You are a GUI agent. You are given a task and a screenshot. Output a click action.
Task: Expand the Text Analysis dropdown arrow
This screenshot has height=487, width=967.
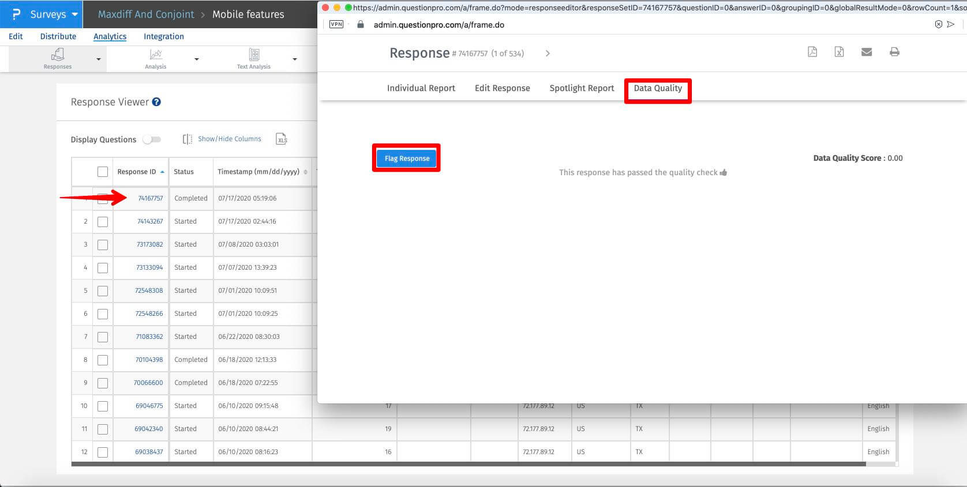(295, 59)
